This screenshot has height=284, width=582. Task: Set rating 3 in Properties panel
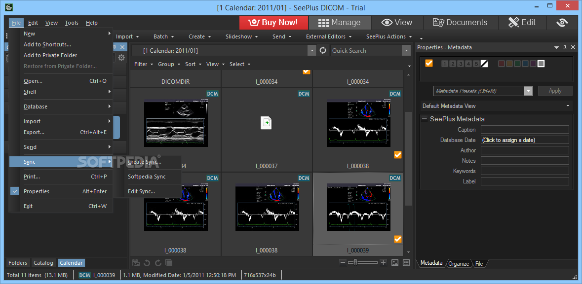tap(461, 64)
